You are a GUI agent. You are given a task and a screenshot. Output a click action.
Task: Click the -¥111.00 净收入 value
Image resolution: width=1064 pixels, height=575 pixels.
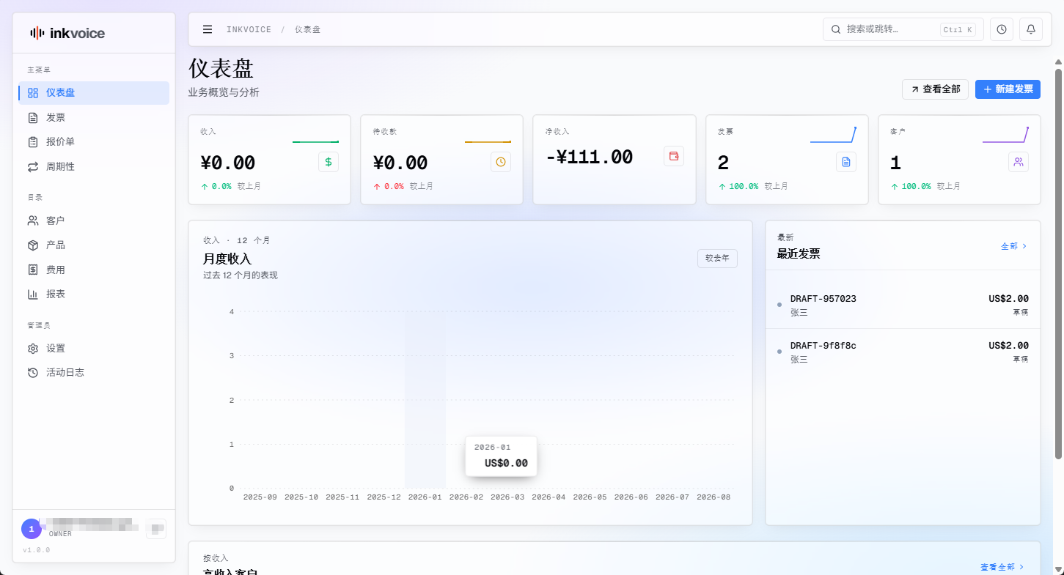tap(589, 157)
